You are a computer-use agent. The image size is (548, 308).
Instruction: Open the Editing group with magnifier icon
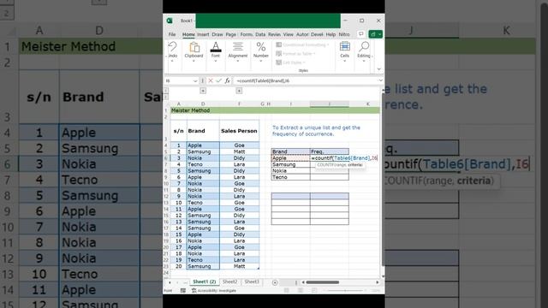point(364,51)
